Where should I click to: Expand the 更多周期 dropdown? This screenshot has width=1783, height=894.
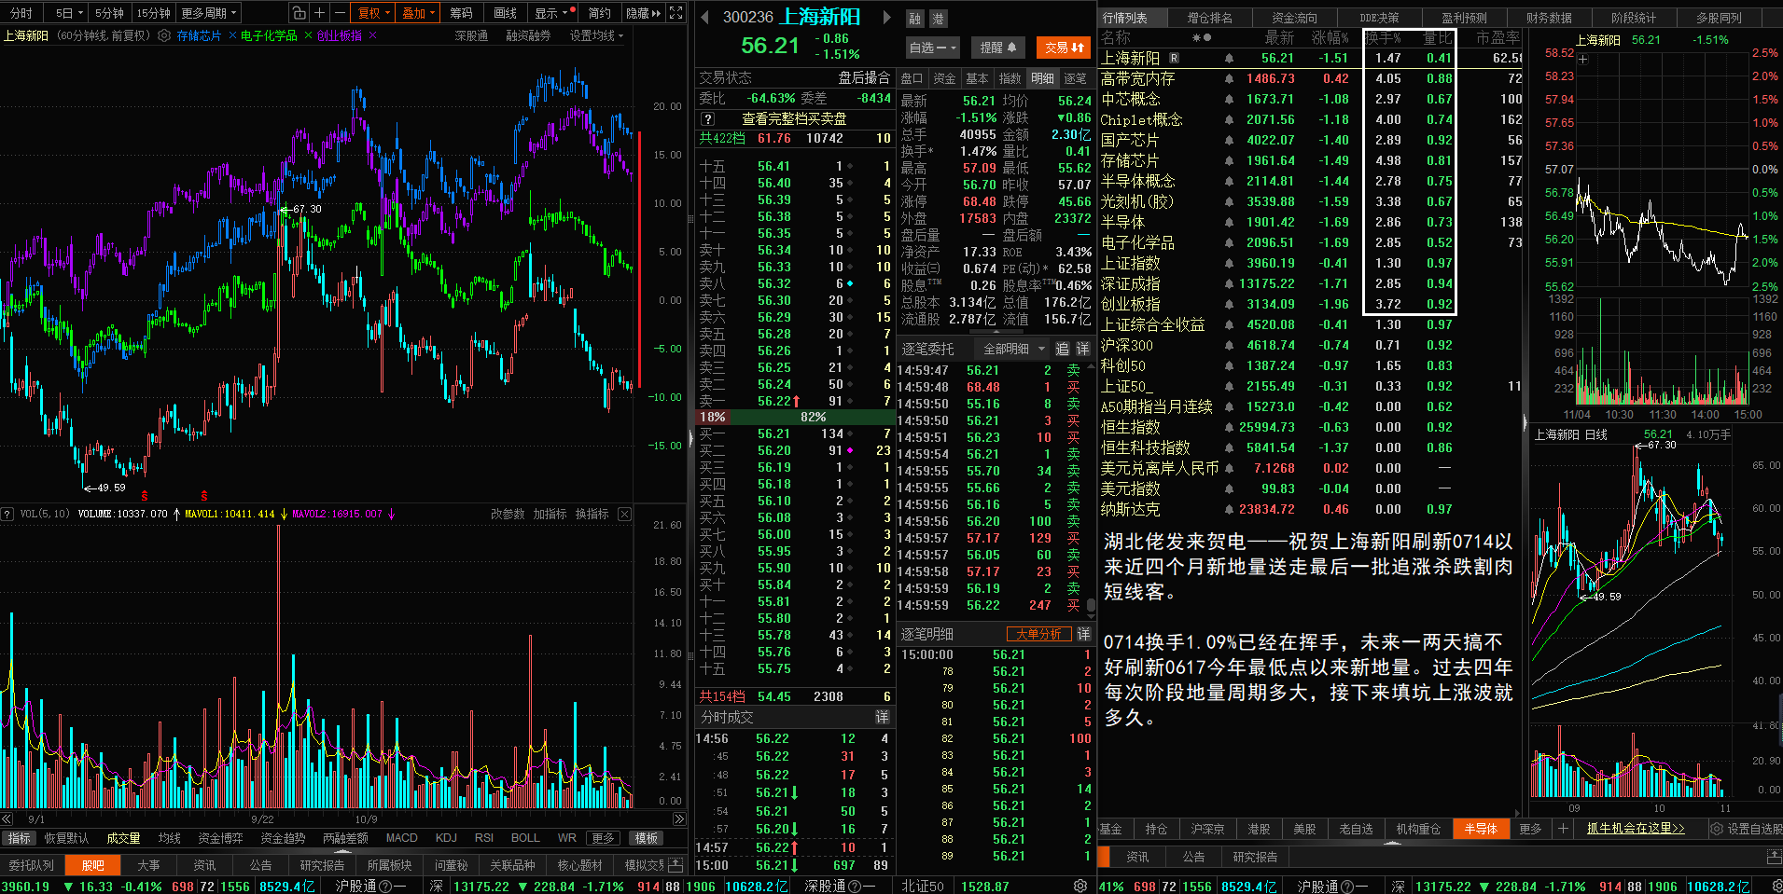(x=209, y=13)
